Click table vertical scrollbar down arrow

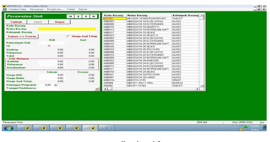201,86
